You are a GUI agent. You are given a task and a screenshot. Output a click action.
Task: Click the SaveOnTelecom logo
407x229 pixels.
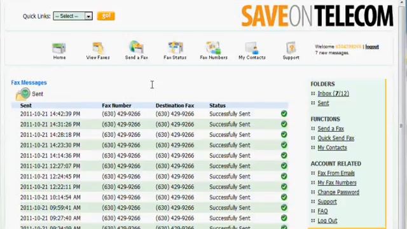[x=317, y=16]
